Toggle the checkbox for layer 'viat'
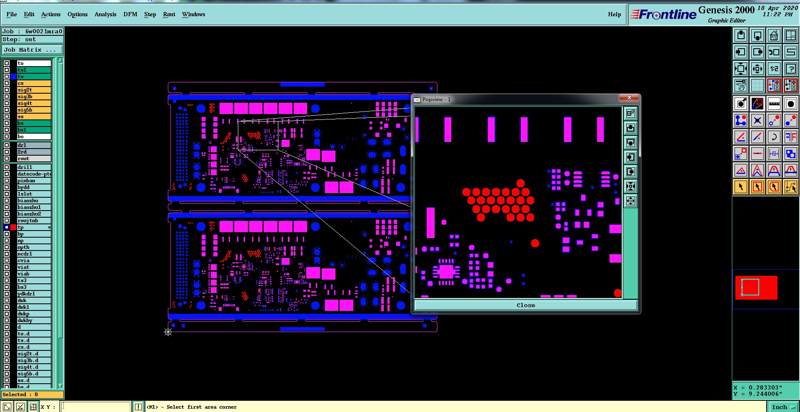This screenshot has height=412, width=800. [x=7, y=267]
